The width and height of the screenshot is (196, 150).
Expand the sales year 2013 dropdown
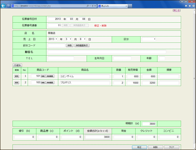[53, 39]
